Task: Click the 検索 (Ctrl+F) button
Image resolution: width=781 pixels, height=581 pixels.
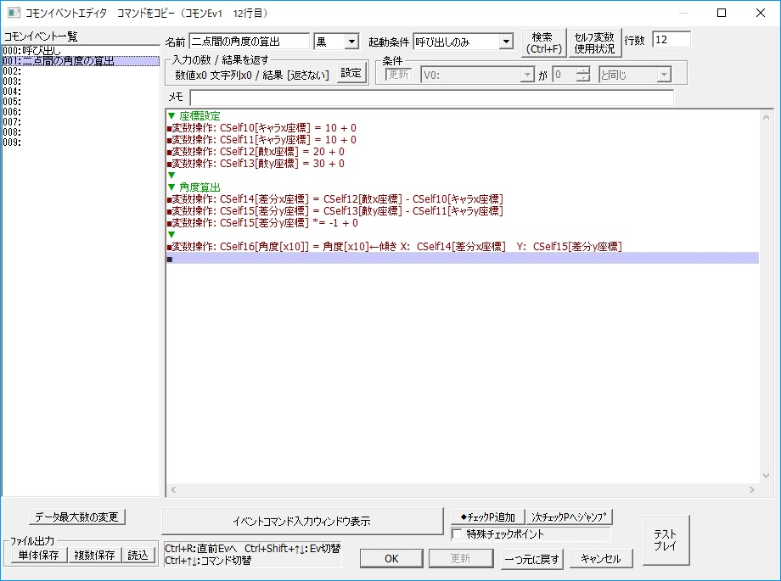Action: click(x=544, y=42)
